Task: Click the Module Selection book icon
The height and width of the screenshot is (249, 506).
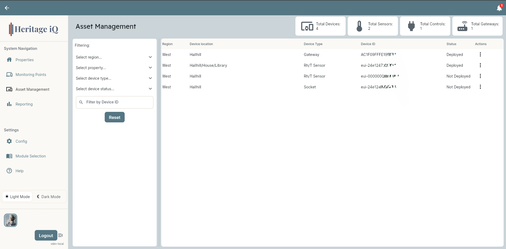Action: point(9,156)
